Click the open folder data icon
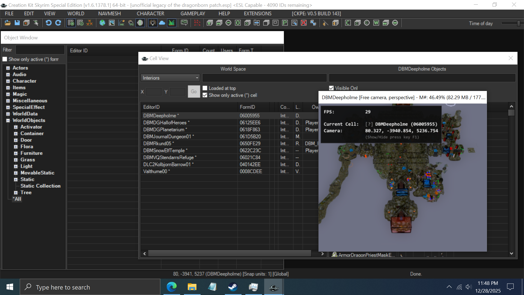524x295 pixels. point(7,23)
